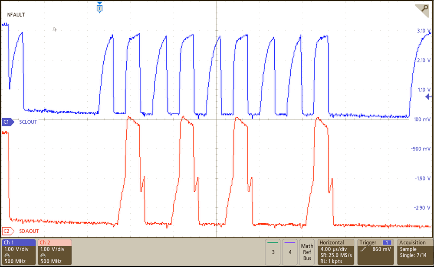This screenshot has height=267, width=434.
Task: Turn on channel 4
Action: click(289, 252)
